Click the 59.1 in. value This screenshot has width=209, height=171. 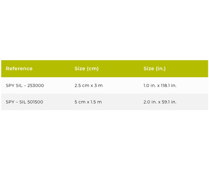[169, 102]
